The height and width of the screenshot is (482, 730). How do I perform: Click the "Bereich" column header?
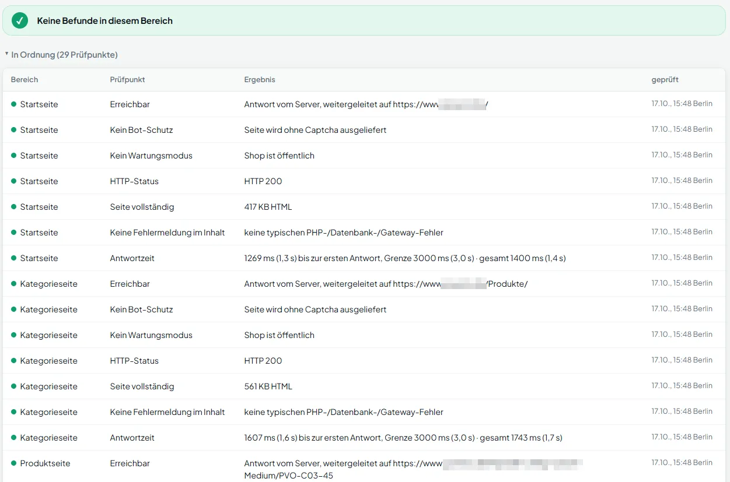(x=25, y=79)
